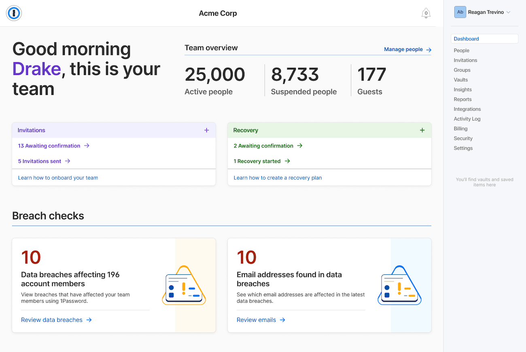Viewport: 526px width, 352px height.
Task: Click Learn how to create a recovery plan
Action: (278, 178)
